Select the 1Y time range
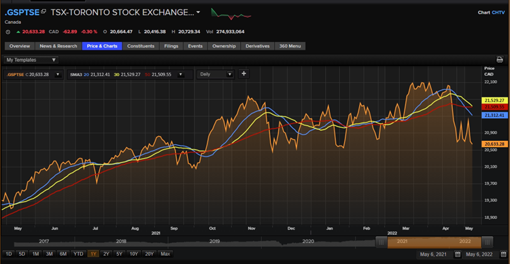The image size is (510, 264). (x=93, y=254)
